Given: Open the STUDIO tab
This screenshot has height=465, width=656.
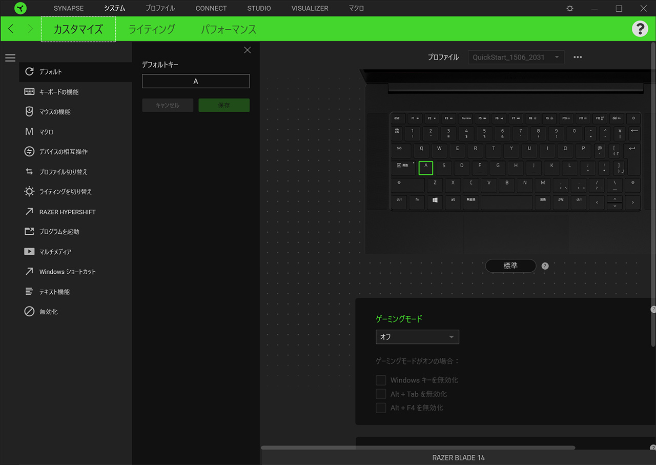Looking at the screenshot, I should point(259,8).
